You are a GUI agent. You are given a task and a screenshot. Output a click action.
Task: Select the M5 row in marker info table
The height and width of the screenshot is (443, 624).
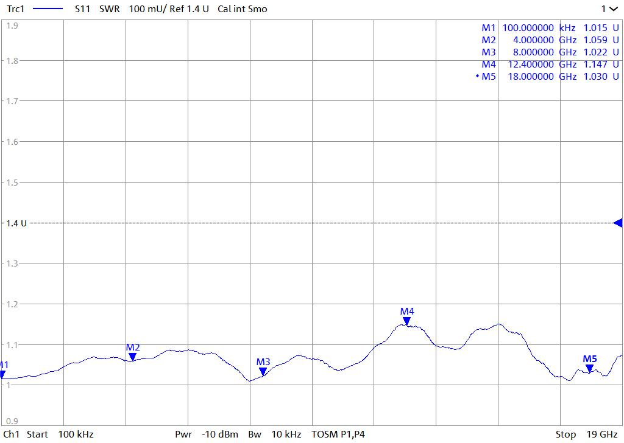click(x=548, y=76)
